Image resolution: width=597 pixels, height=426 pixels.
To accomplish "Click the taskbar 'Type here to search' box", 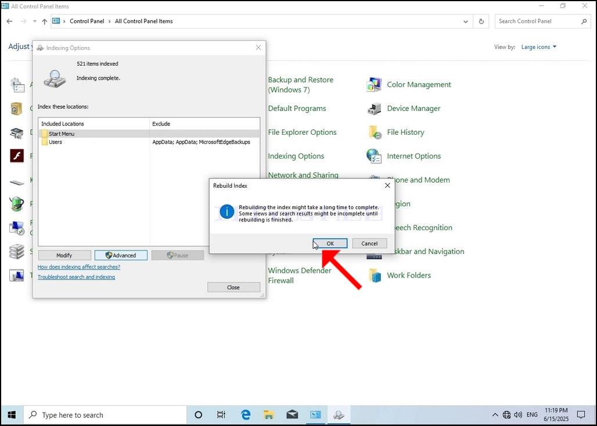I will point(106,415).
